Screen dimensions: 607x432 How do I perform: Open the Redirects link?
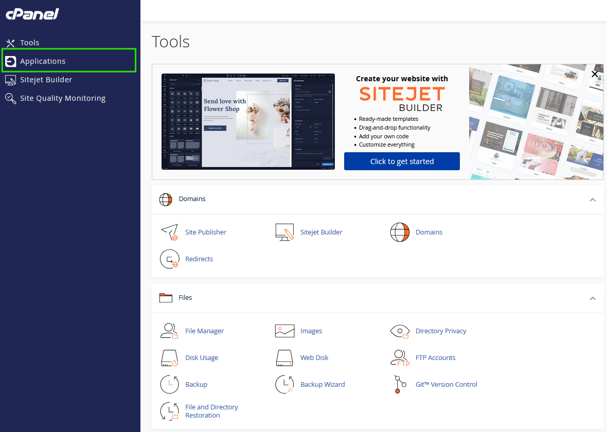click(x=199, y=259)
